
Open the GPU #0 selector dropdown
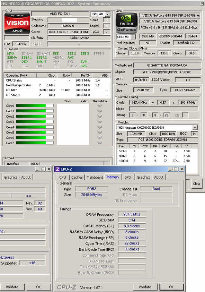click(x=133, y=37)
